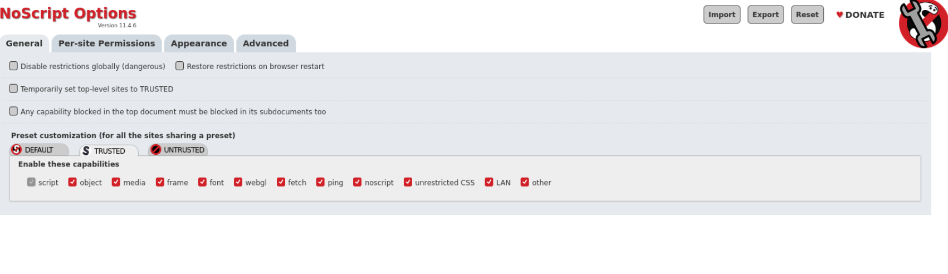Turn off the LAN capability
The image size is (948, 274).
point(489,182)
